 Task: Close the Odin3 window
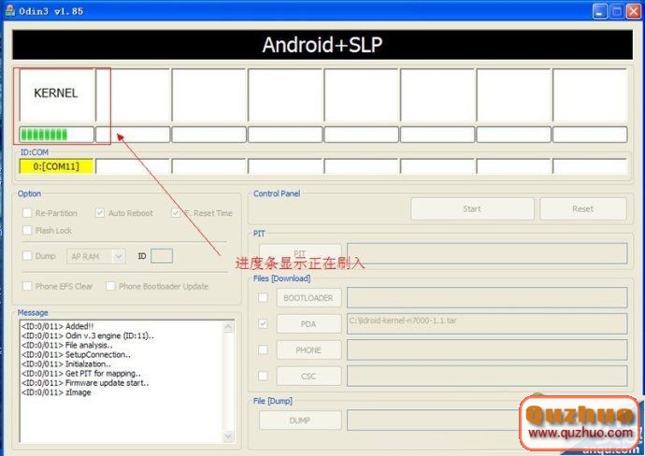point(634,11)
